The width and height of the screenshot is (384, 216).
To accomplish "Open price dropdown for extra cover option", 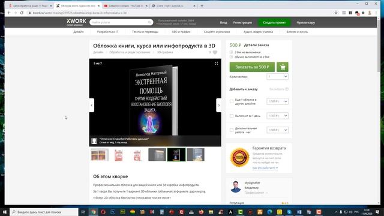I will (x=277, y=101).
